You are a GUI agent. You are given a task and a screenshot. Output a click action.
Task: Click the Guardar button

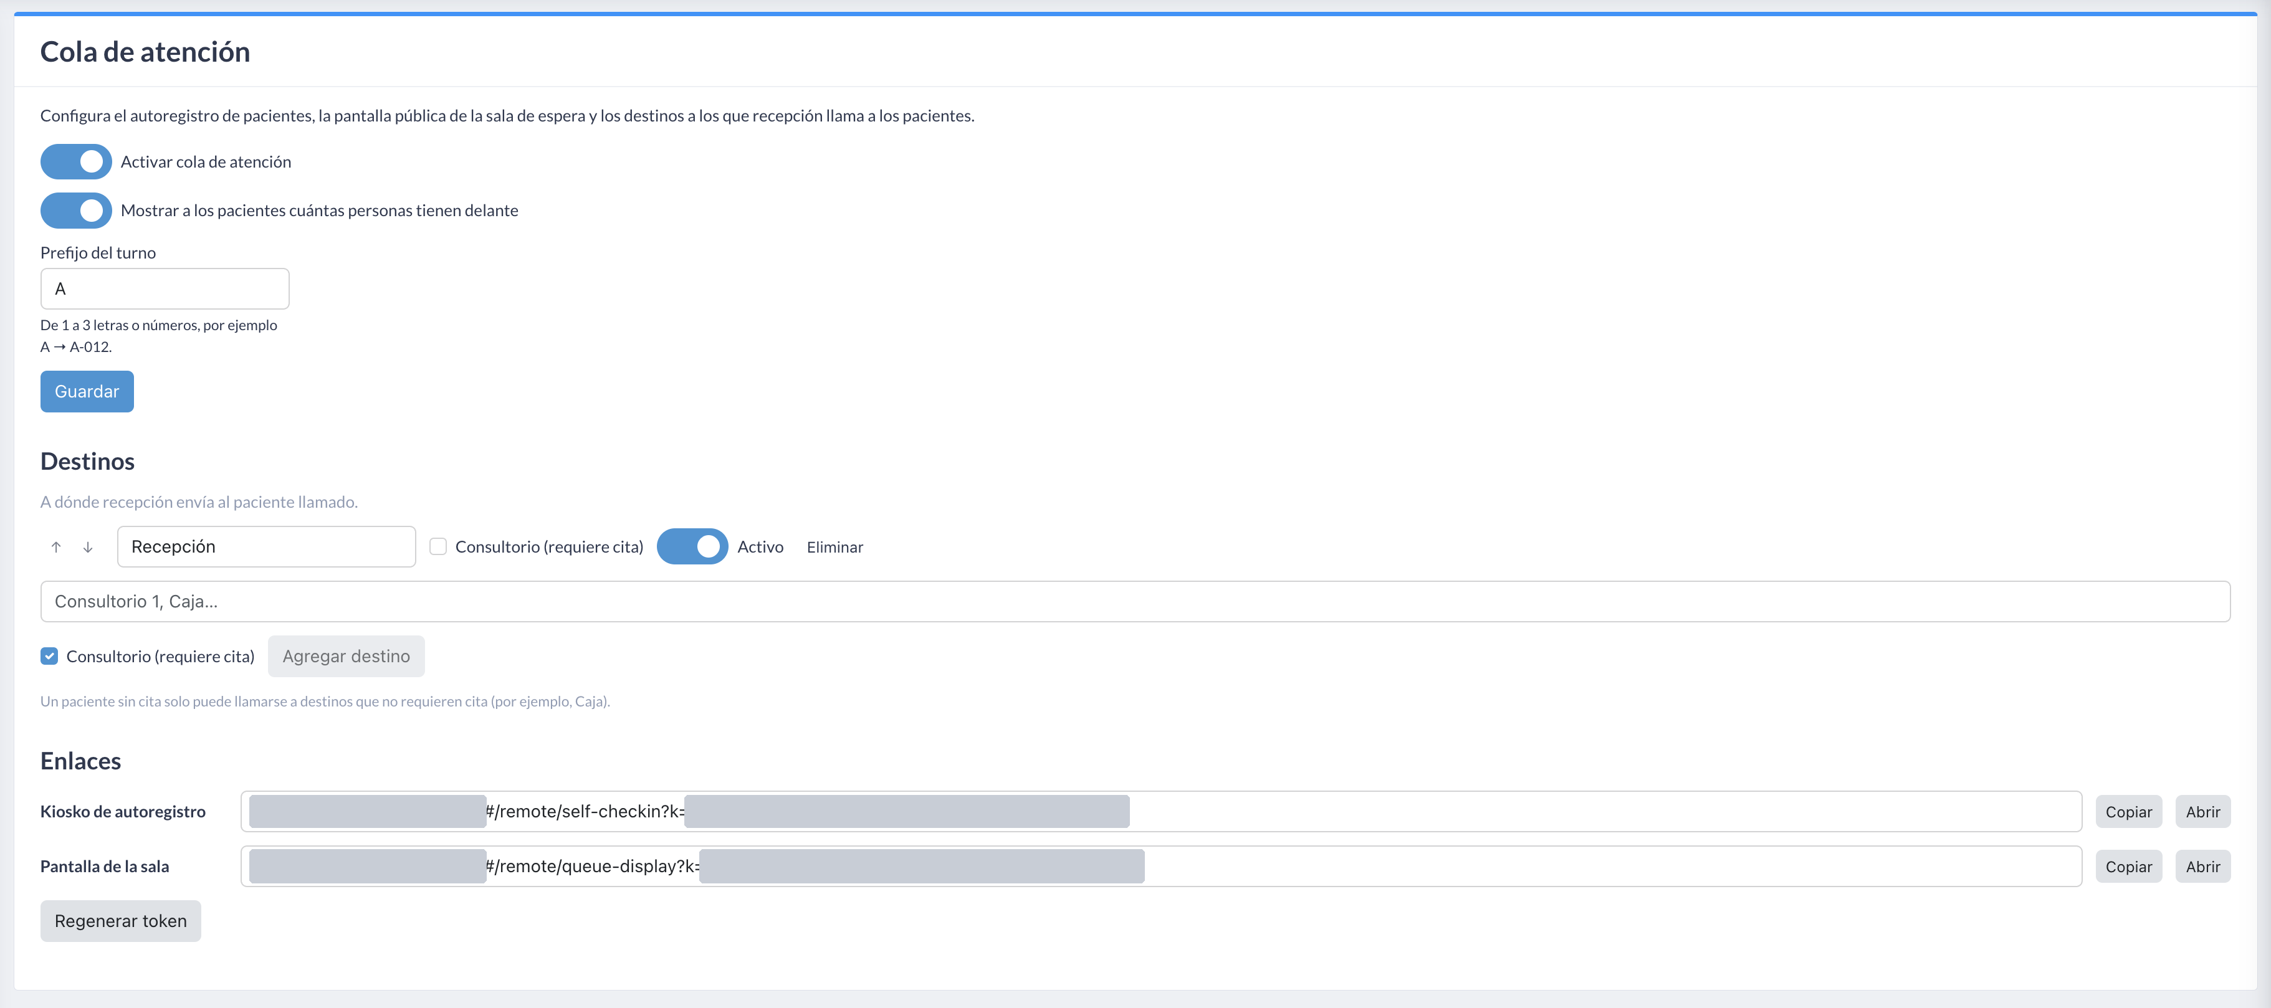pyautogui.click(x=87, y=391)
